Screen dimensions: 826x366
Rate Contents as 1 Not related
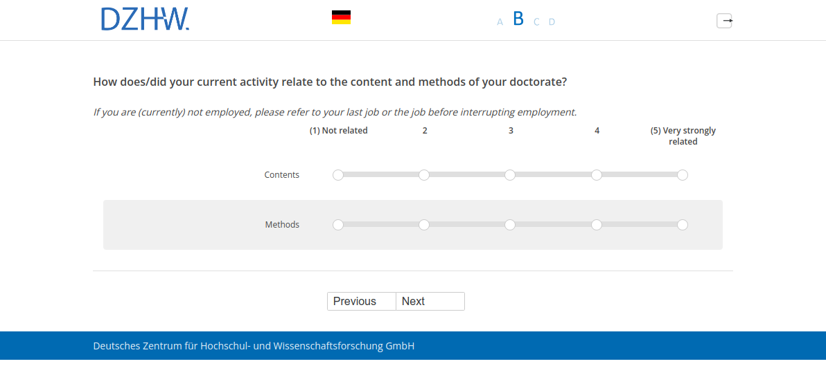338,175
